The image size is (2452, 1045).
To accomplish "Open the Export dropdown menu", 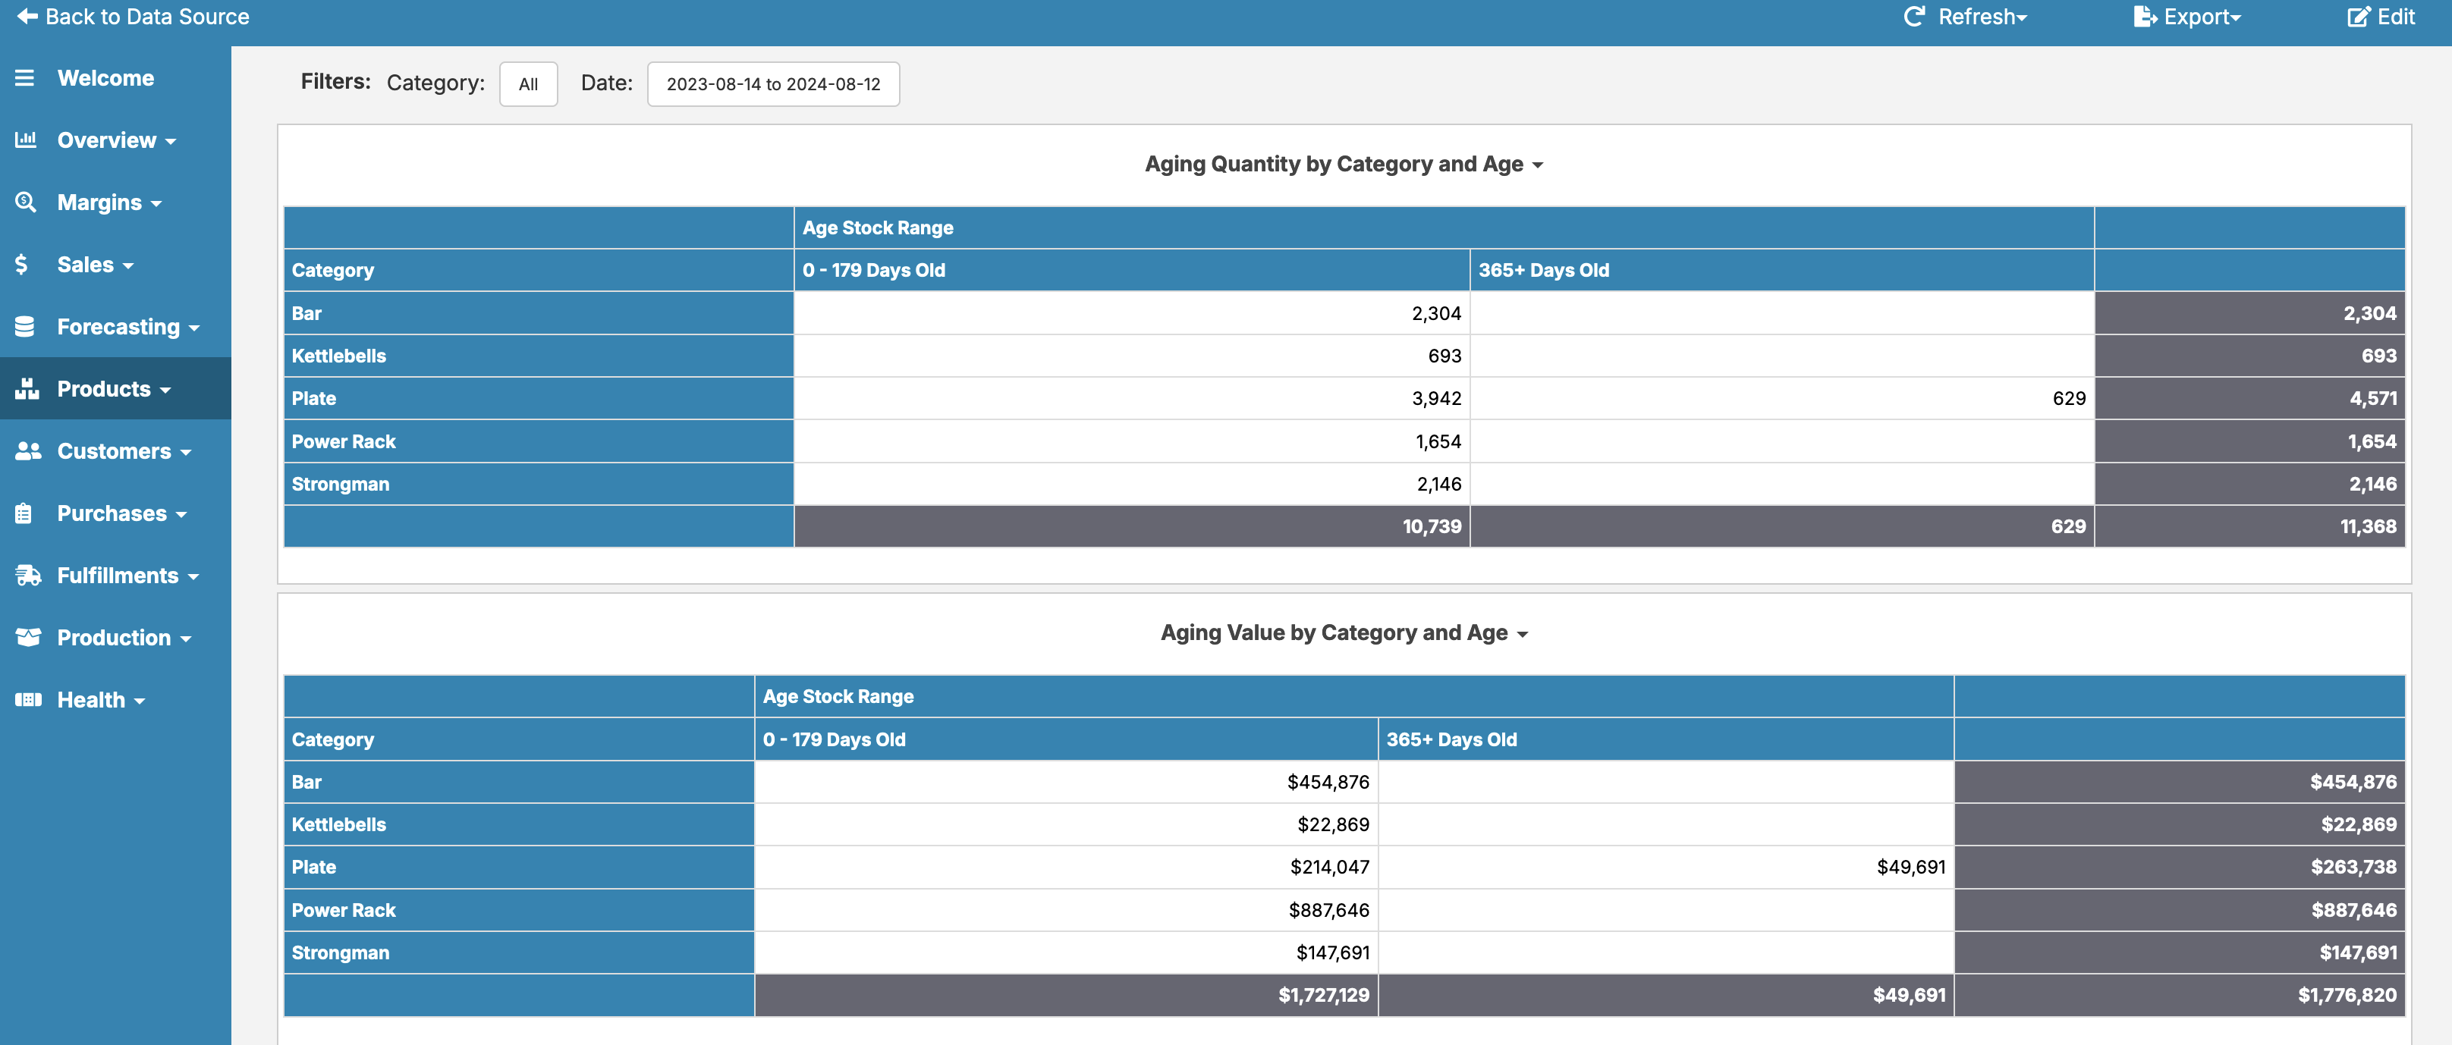I will [x=2186, y=17].
